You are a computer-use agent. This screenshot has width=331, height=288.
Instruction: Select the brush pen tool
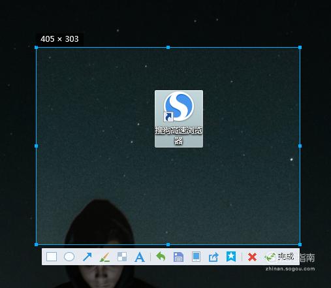pos(104,257)
